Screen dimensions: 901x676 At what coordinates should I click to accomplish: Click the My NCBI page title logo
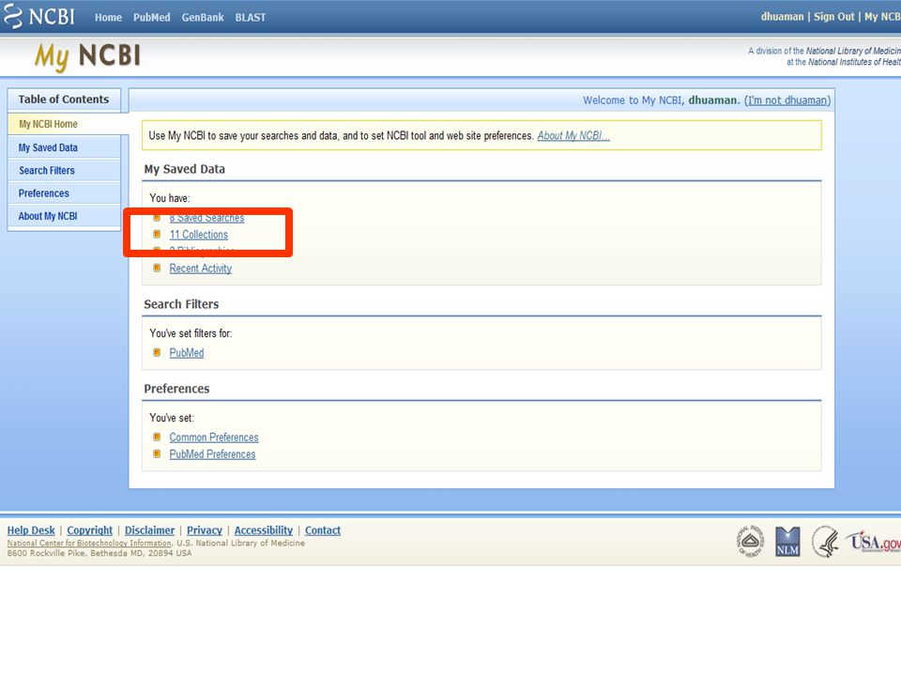point(87,56)
